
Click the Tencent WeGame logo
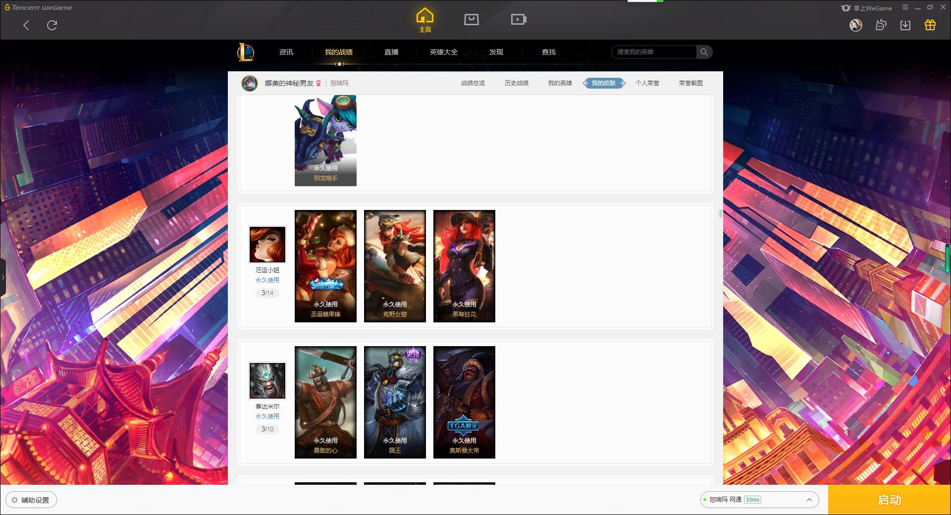pyautogui.click(x=38, y=7)
